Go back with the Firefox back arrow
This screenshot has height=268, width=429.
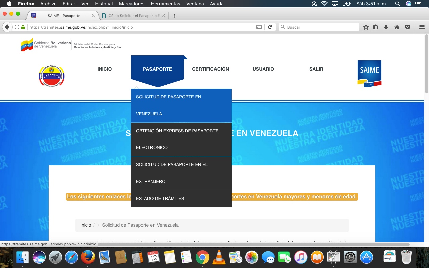click(7, 27)
